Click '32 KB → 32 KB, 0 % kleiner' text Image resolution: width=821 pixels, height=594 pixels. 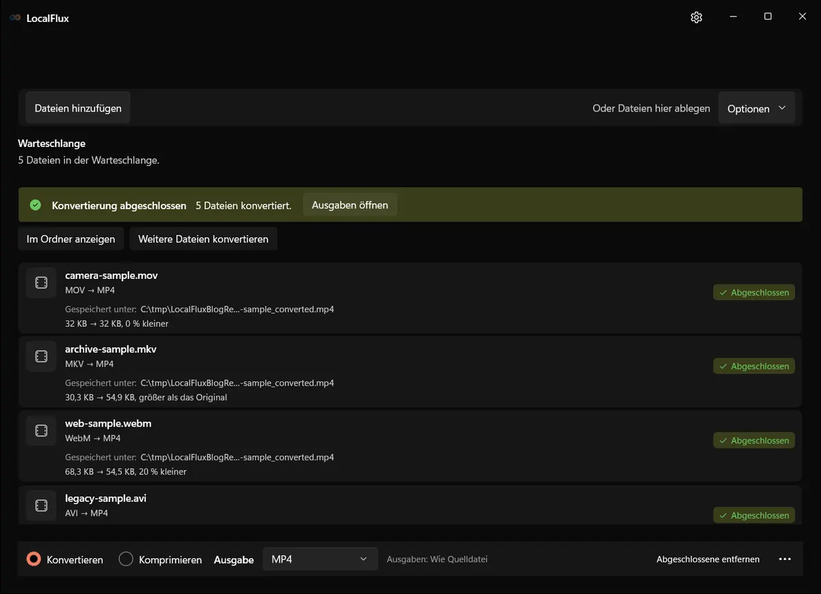[117, 323]
